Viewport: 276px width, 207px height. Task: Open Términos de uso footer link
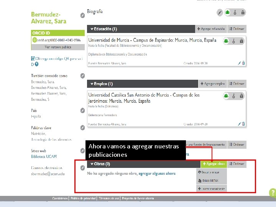(x=109, y=199)
